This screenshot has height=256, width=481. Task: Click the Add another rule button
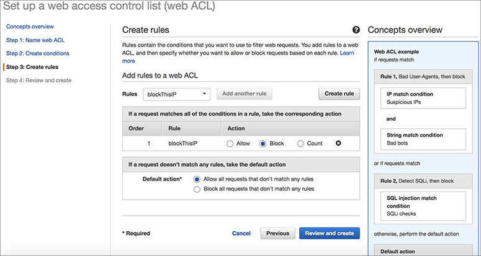tap(244, 94)
